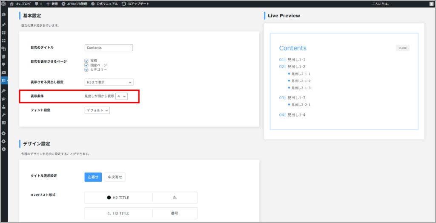
Task: Click the WordPress logo in admin bar
Action: coord(3,4)
